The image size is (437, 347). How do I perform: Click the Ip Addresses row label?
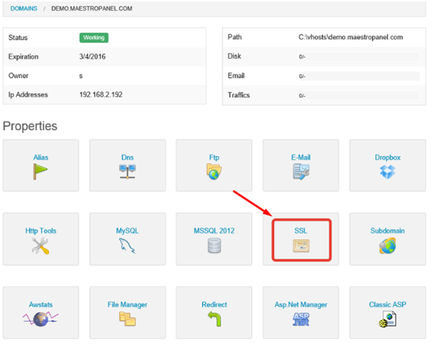(x=28, y=95)
